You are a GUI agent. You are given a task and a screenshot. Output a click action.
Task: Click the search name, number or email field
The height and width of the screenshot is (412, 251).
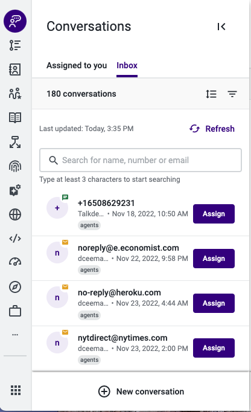tap(141, 160)
